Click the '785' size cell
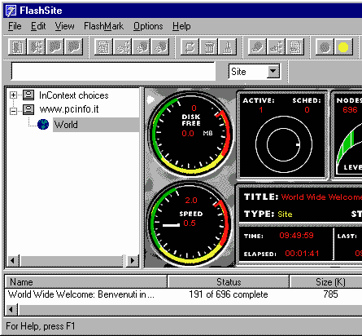362x336 pixels. [x=330, y=294]
